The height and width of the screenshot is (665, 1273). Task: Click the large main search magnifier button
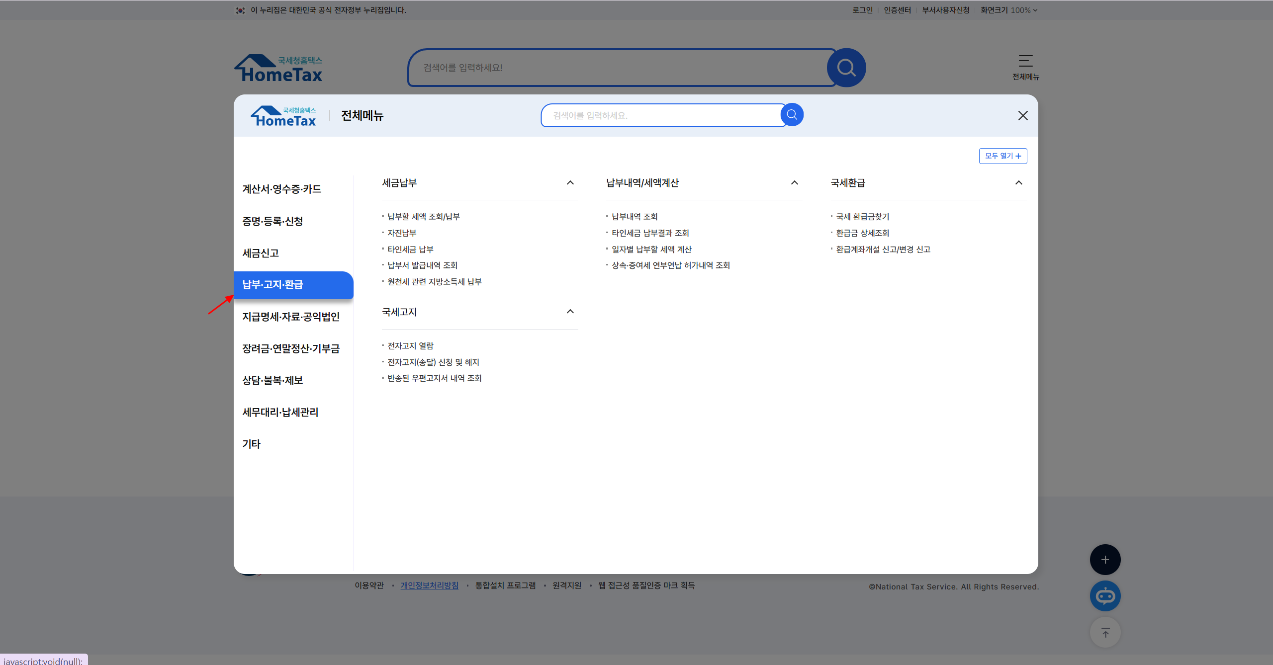click(x=846, y=68)
